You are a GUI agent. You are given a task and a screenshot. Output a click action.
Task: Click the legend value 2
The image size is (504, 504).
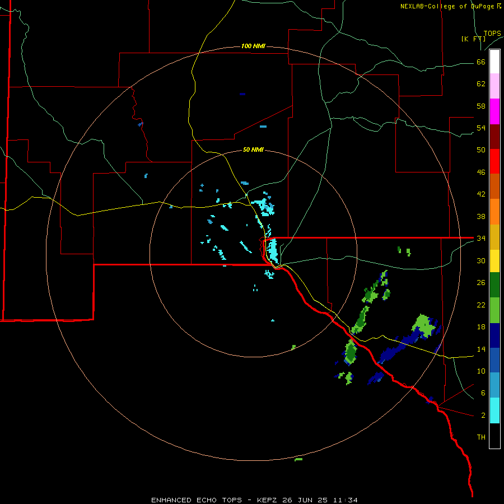point(483,416)
